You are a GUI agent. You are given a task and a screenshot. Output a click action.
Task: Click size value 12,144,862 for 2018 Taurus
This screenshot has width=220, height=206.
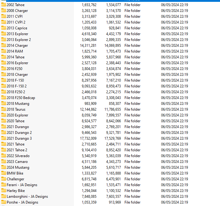pos(88,109)
